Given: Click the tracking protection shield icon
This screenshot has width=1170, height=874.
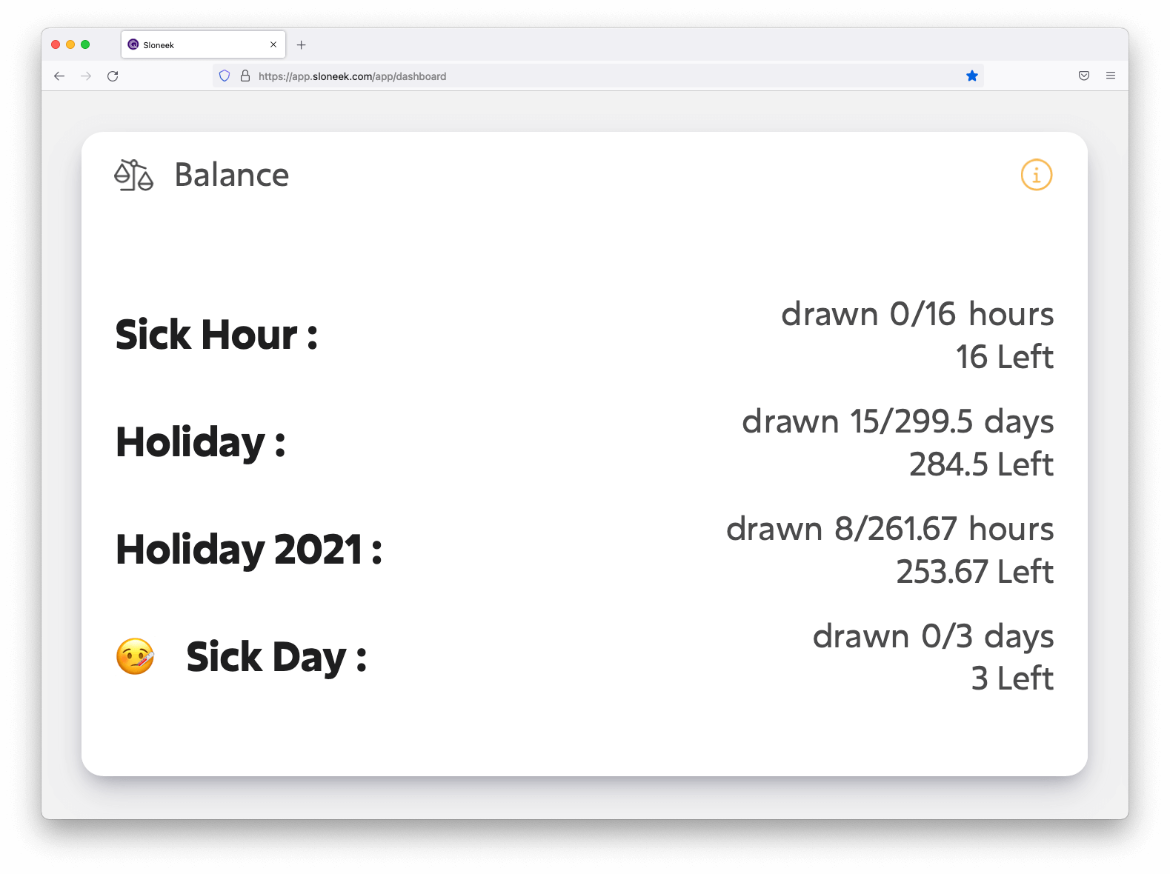Looking at the screenshot, I should tap(225, 76).
